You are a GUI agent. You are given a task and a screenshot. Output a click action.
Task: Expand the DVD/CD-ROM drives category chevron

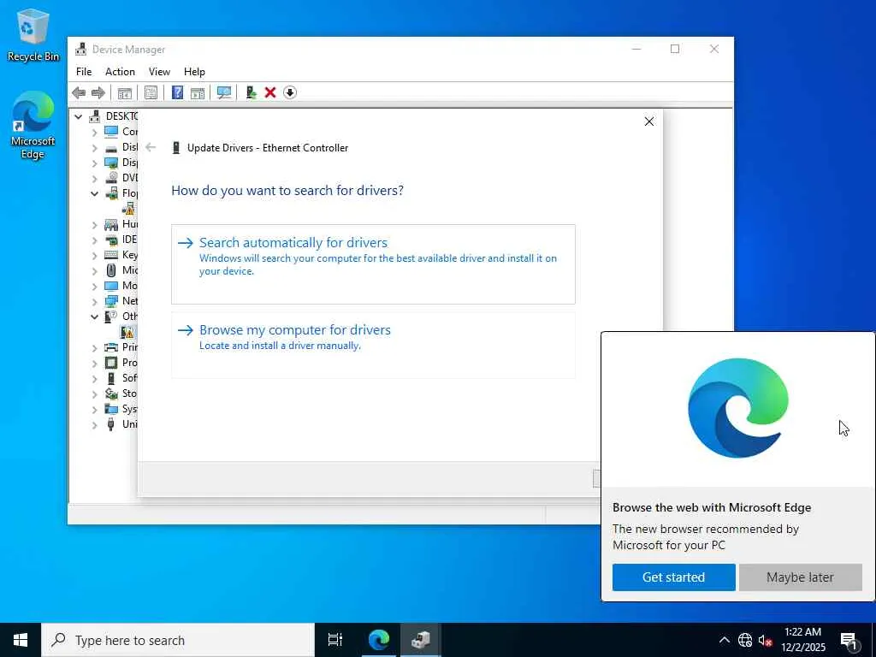[94, 179]
